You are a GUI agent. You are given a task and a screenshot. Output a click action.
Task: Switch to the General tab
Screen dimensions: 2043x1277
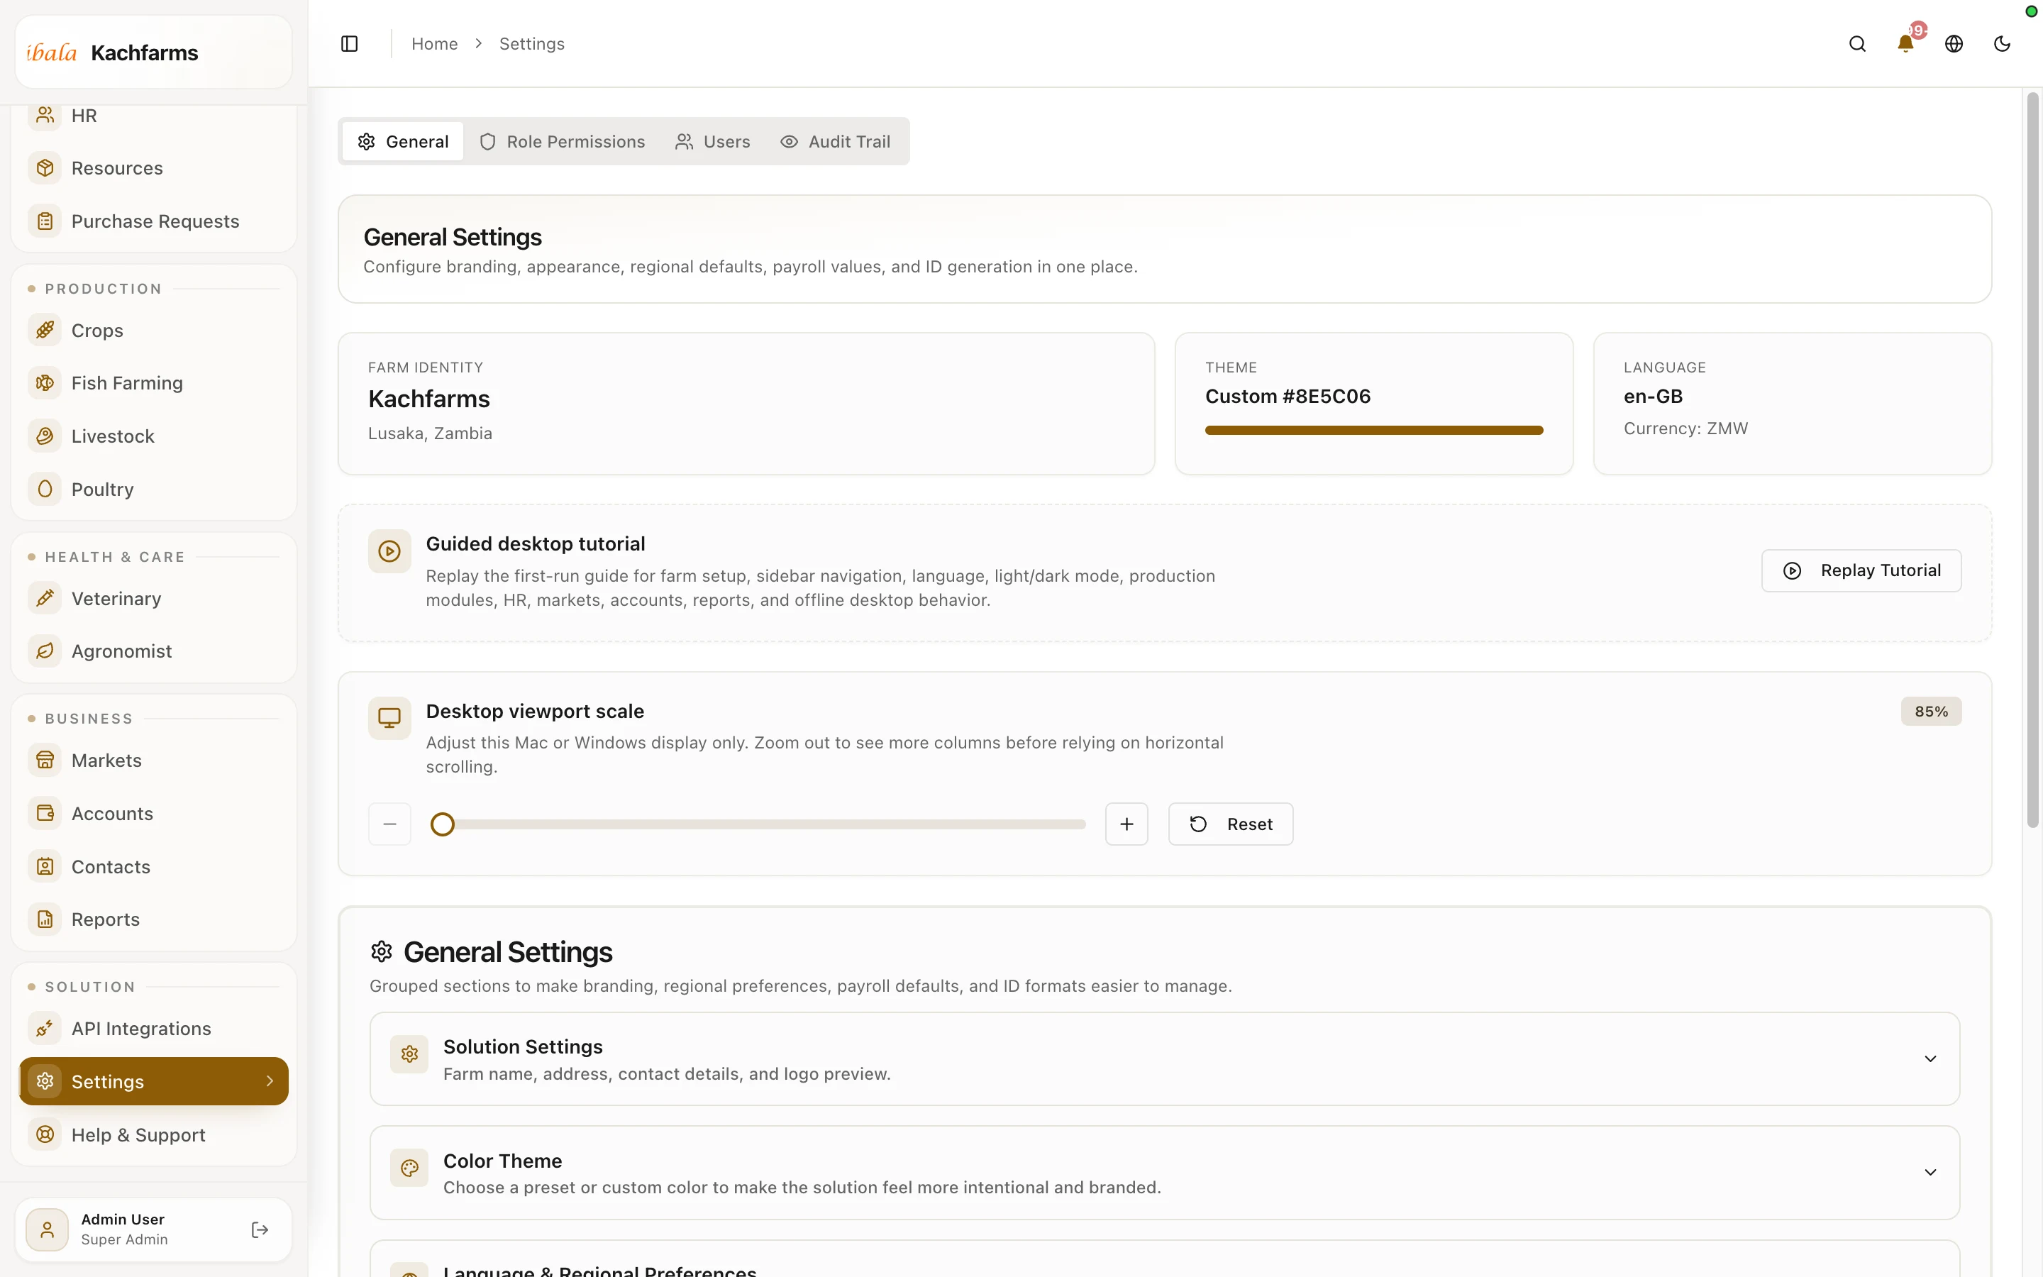(x=403, y=141)
